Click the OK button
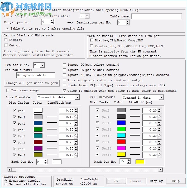This screenshot has width=187, height=188. tap(116, 181)
